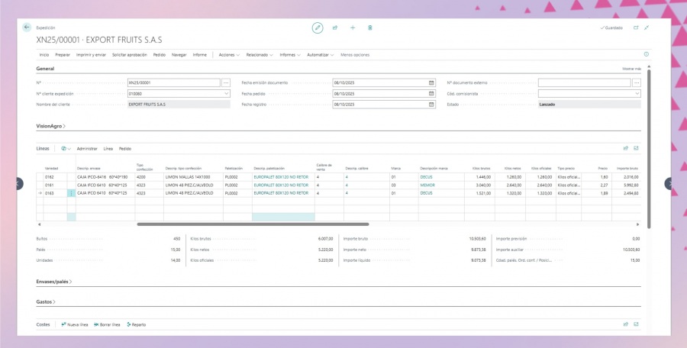Expand the Envases/palés section

[53, 282]
